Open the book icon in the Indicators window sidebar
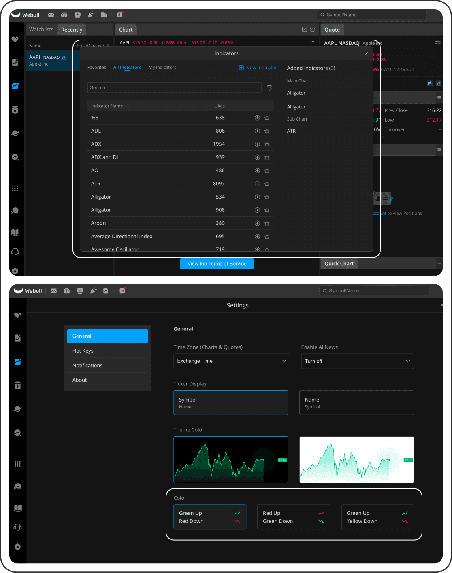The width and height of the screenshot is (452, 573). [x=15, y=232]
